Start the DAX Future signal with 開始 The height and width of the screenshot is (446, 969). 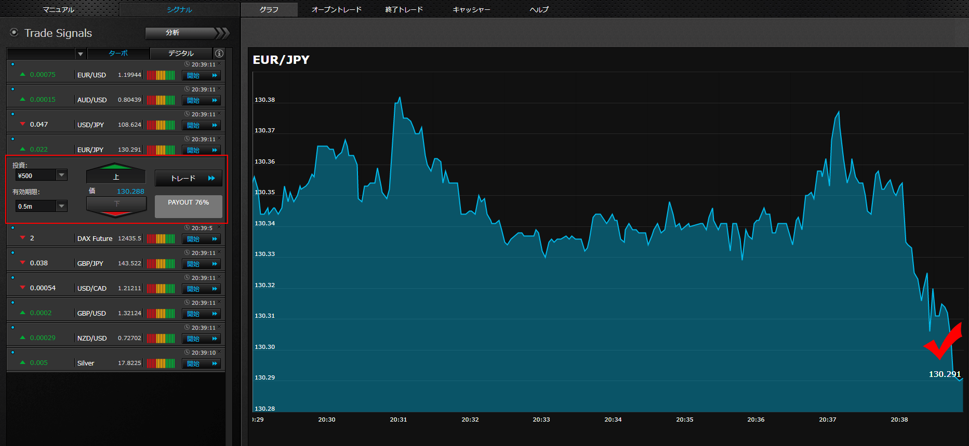tap(202, 239)
